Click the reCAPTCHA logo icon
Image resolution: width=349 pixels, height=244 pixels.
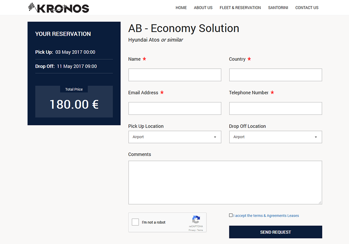click(x=196, y=220)
